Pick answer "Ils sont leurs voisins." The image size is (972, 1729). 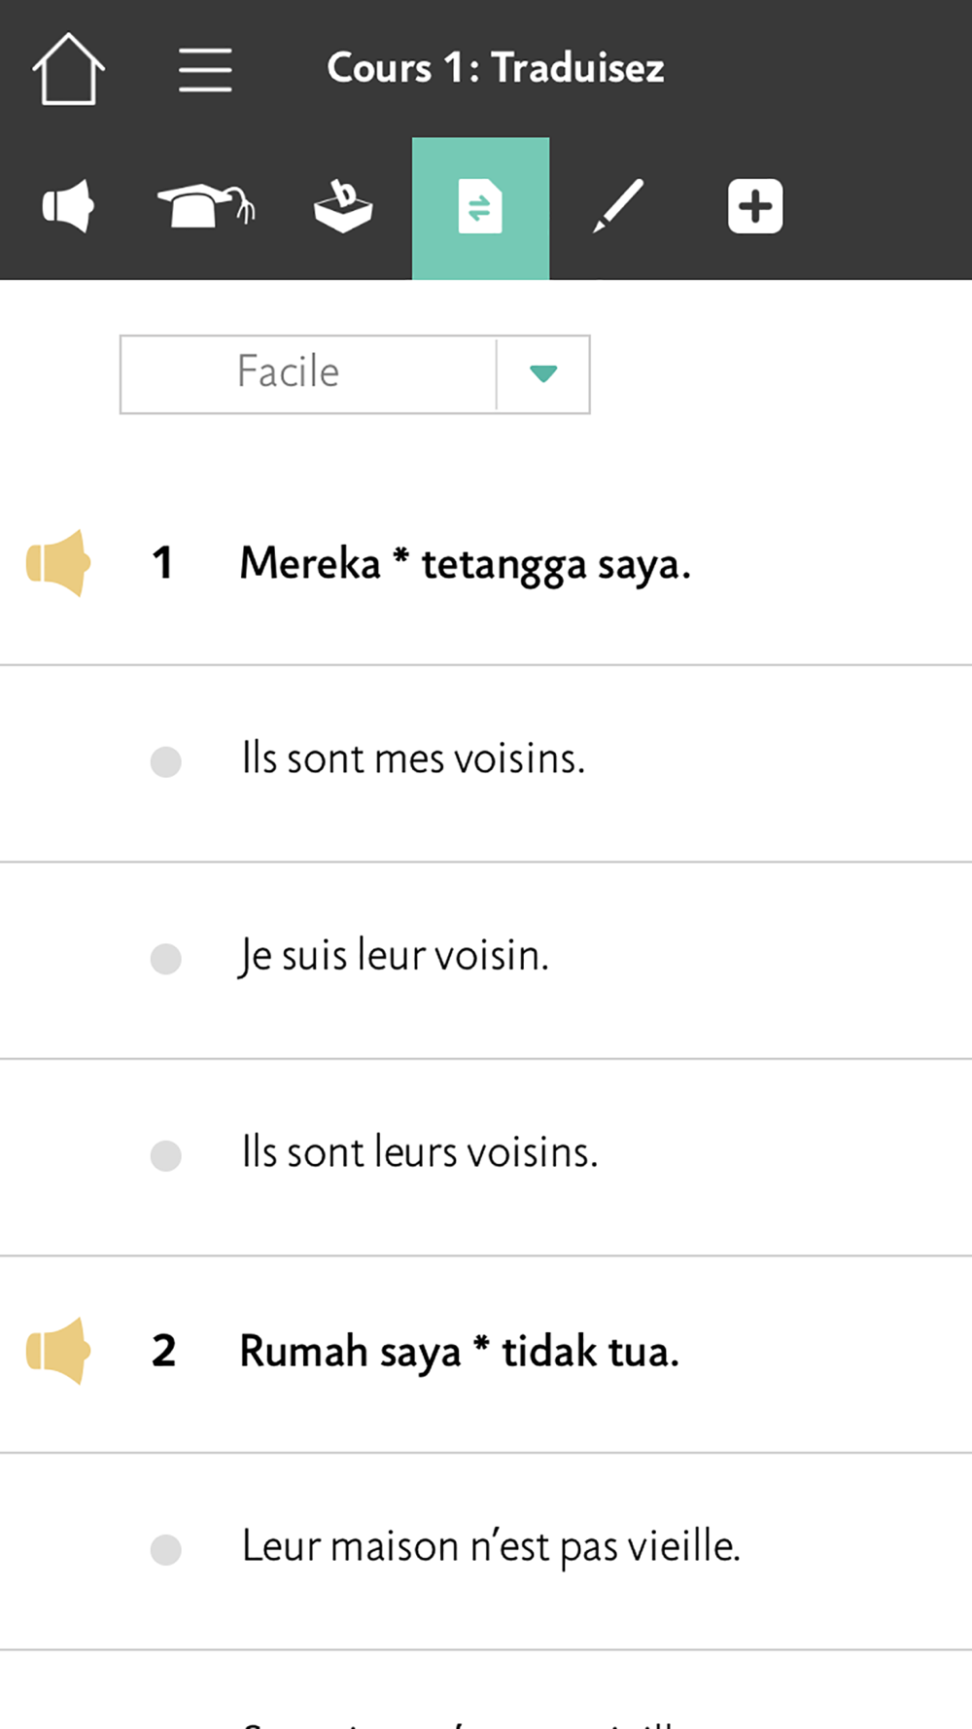[166, 1155]
